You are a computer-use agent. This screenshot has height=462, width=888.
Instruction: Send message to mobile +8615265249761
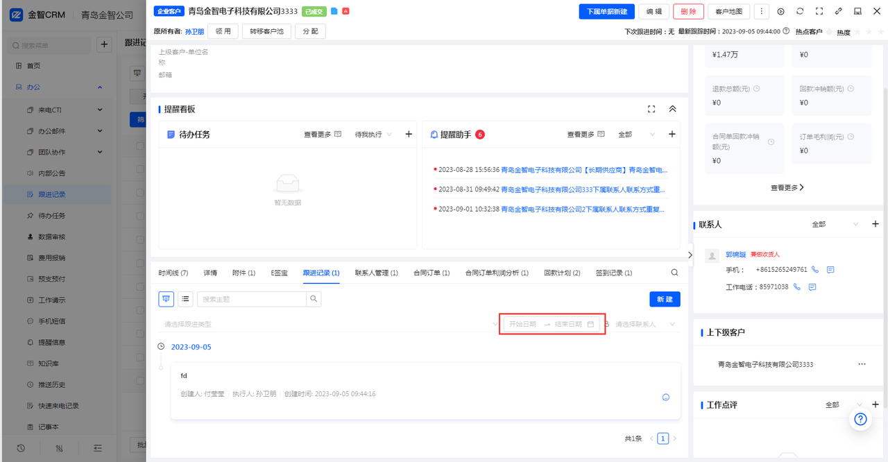[830, 270]
